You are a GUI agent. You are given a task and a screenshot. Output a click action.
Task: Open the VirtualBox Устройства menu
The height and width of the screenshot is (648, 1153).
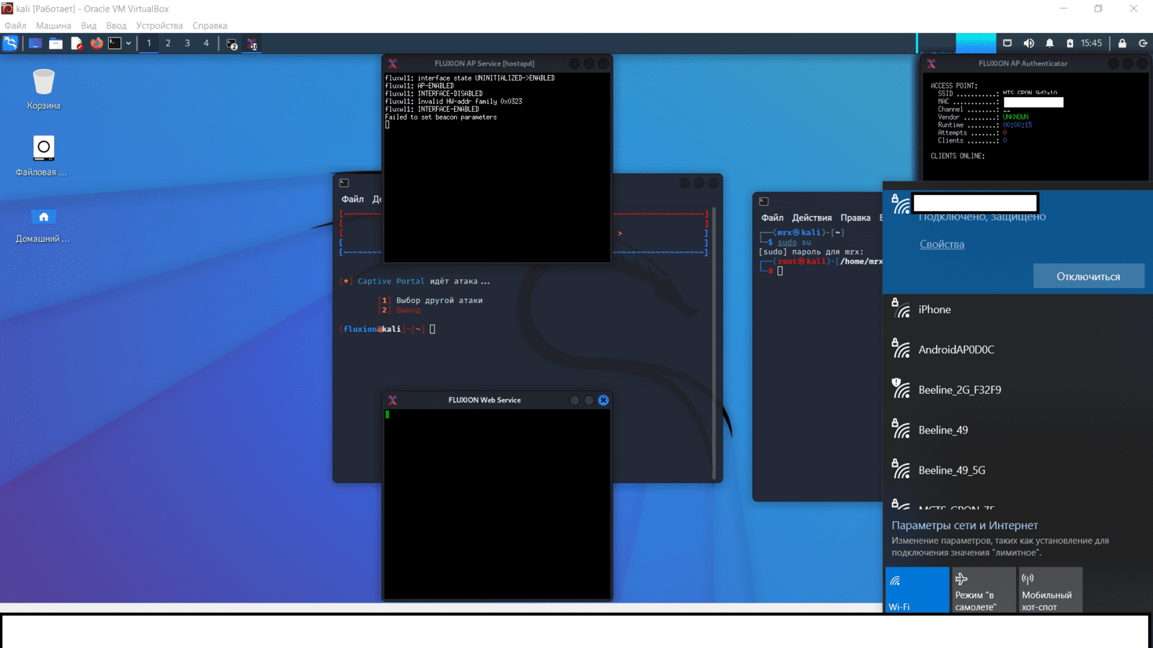pos(159,25)
